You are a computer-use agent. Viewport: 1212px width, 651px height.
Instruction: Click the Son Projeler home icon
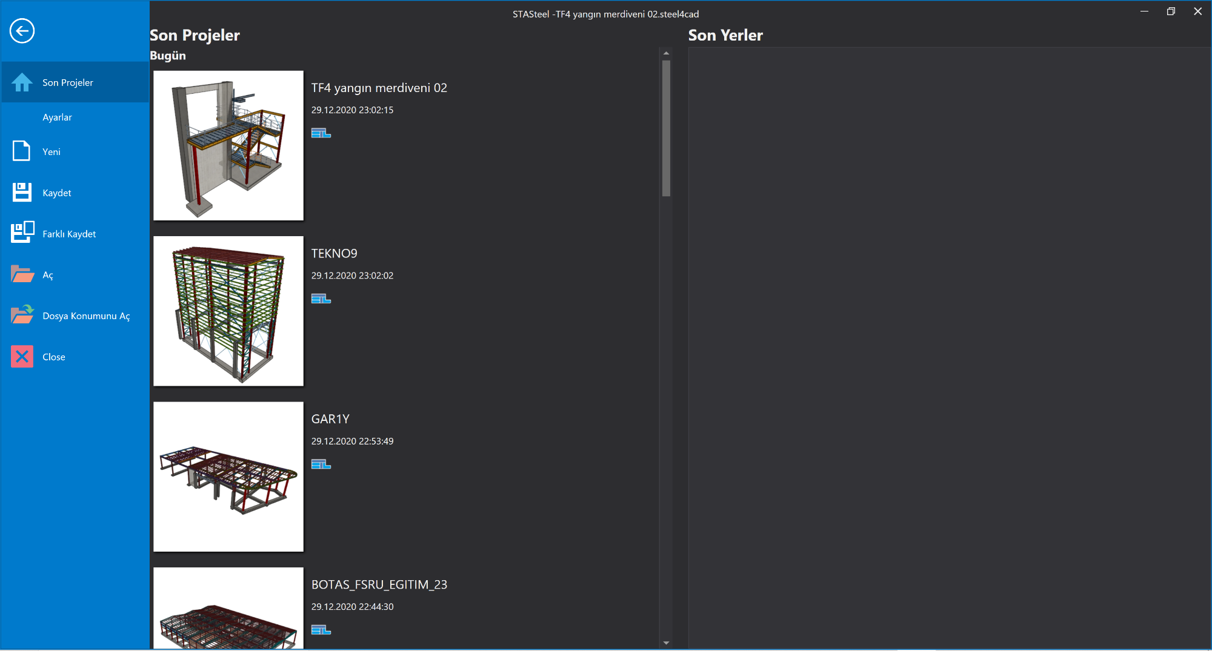[22, 82]
